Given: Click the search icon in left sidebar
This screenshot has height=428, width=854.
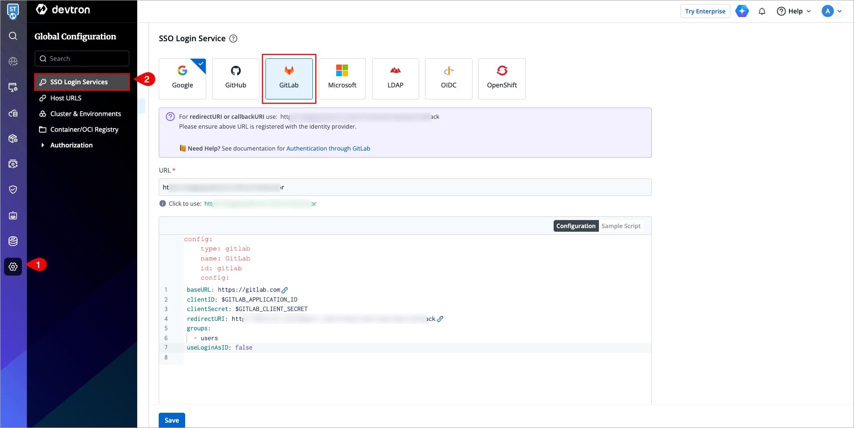Looking at the screenshot, I should pos(13,36).
